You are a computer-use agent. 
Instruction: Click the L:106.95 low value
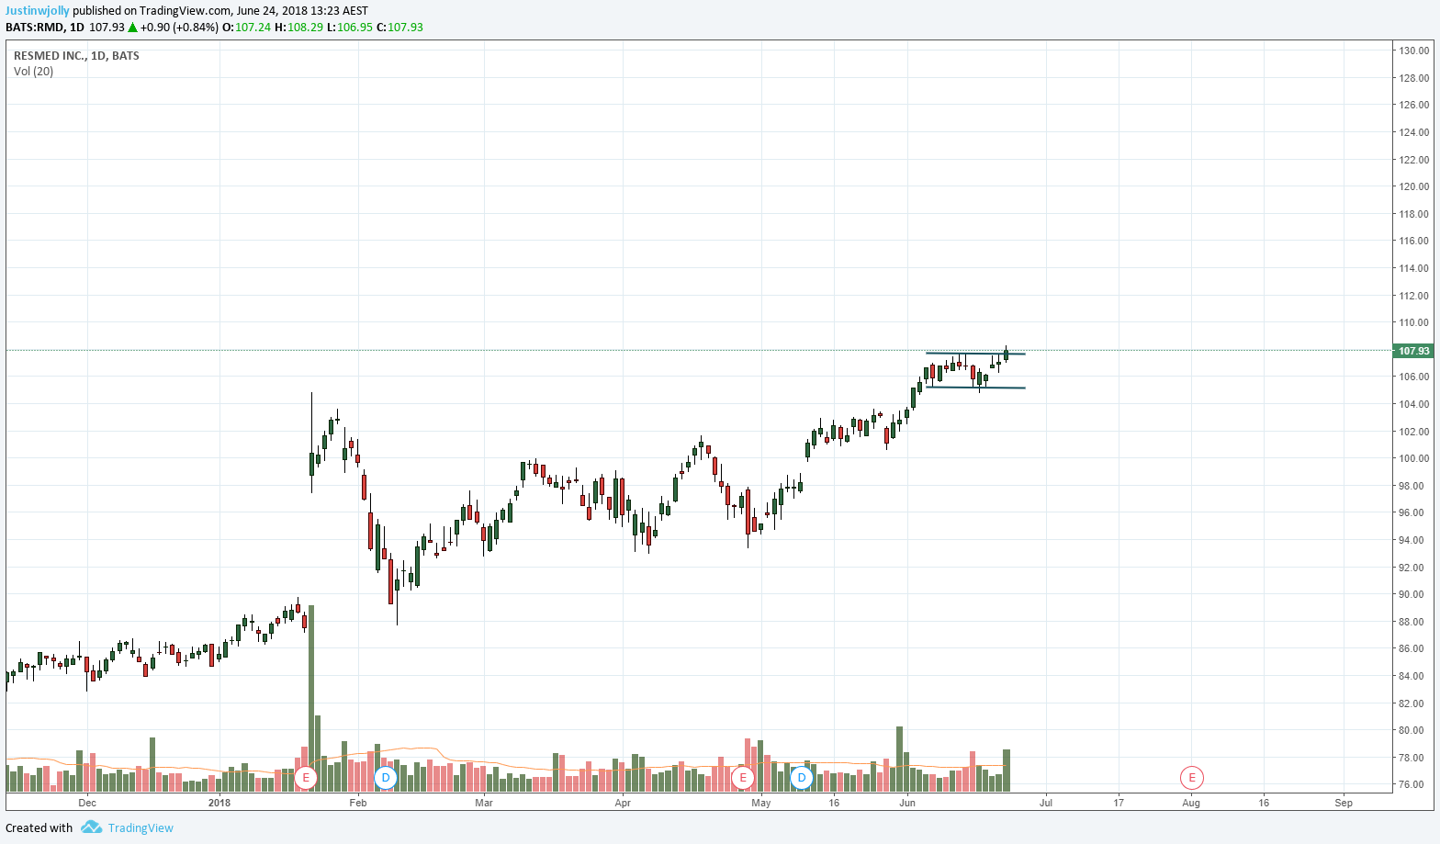pyautogui.click(x=350, y=28)
